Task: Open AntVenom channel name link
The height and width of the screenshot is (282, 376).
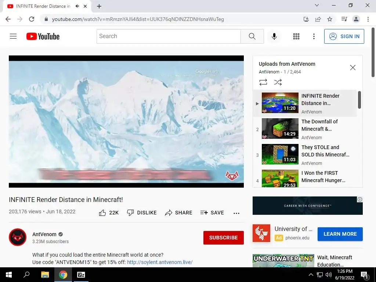Action: tap(44, 234)
